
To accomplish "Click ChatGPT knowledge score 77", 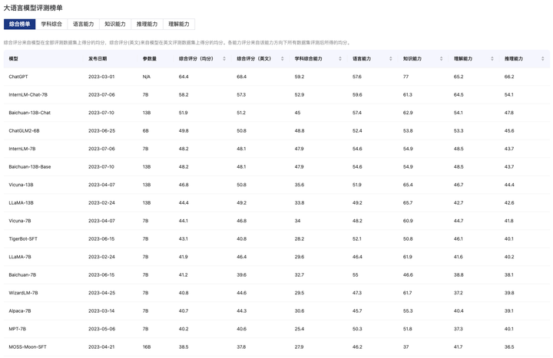I will coord(406,77).
